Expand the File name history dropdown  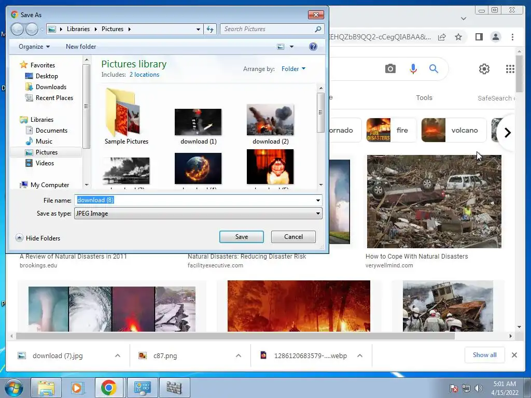(318, 201)
